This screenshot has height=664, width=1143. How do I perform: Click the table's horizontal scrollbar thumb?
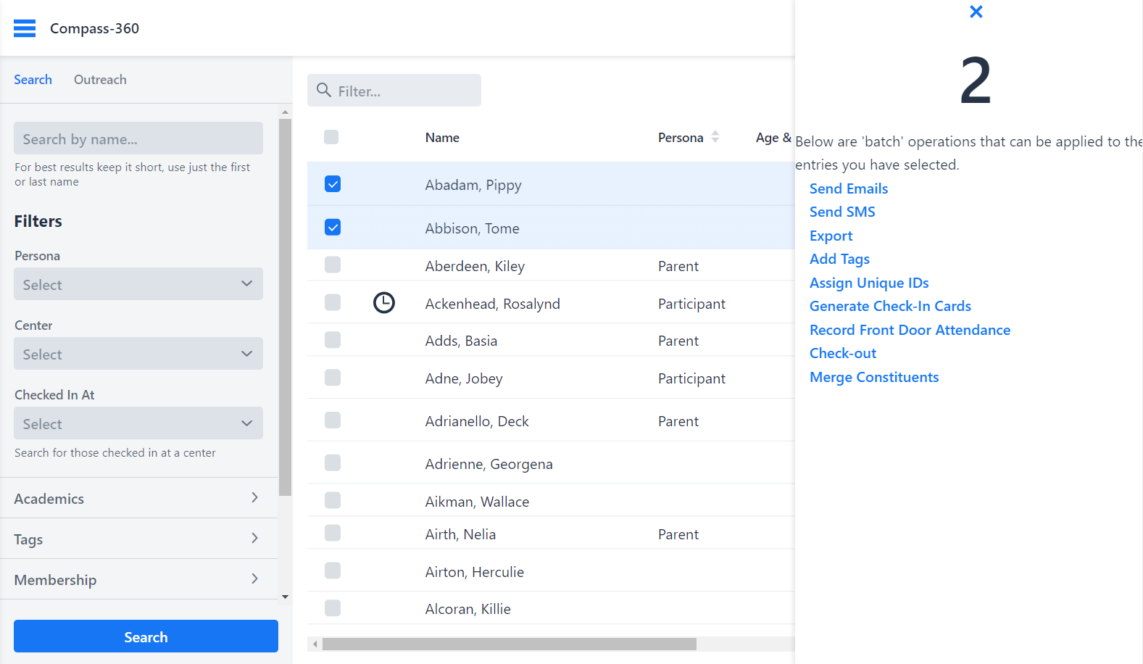pyautogui.click(x=509, y=644)
